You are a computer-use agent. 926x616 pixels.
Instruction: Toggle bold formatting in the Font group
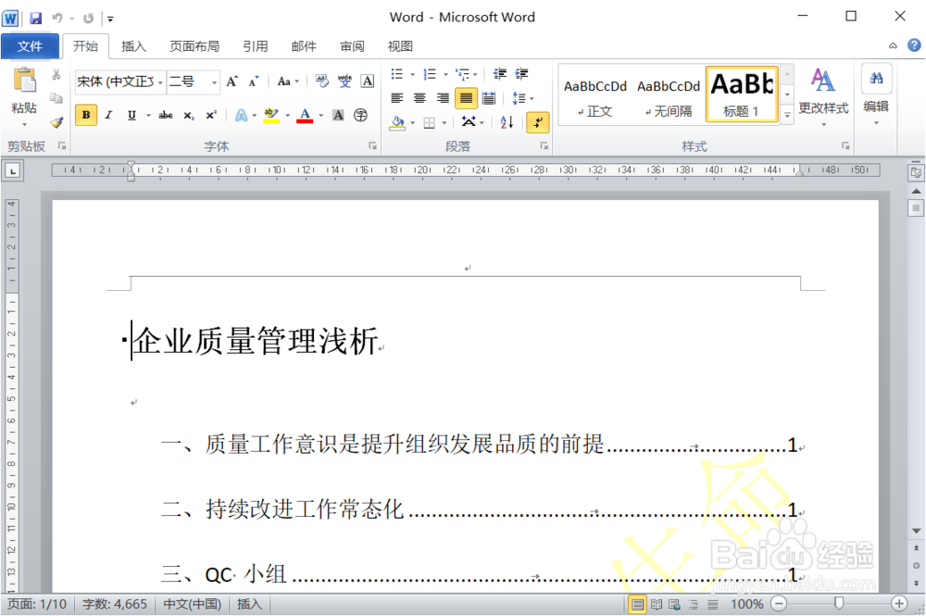pyautogui.click(x=85, y=115)
